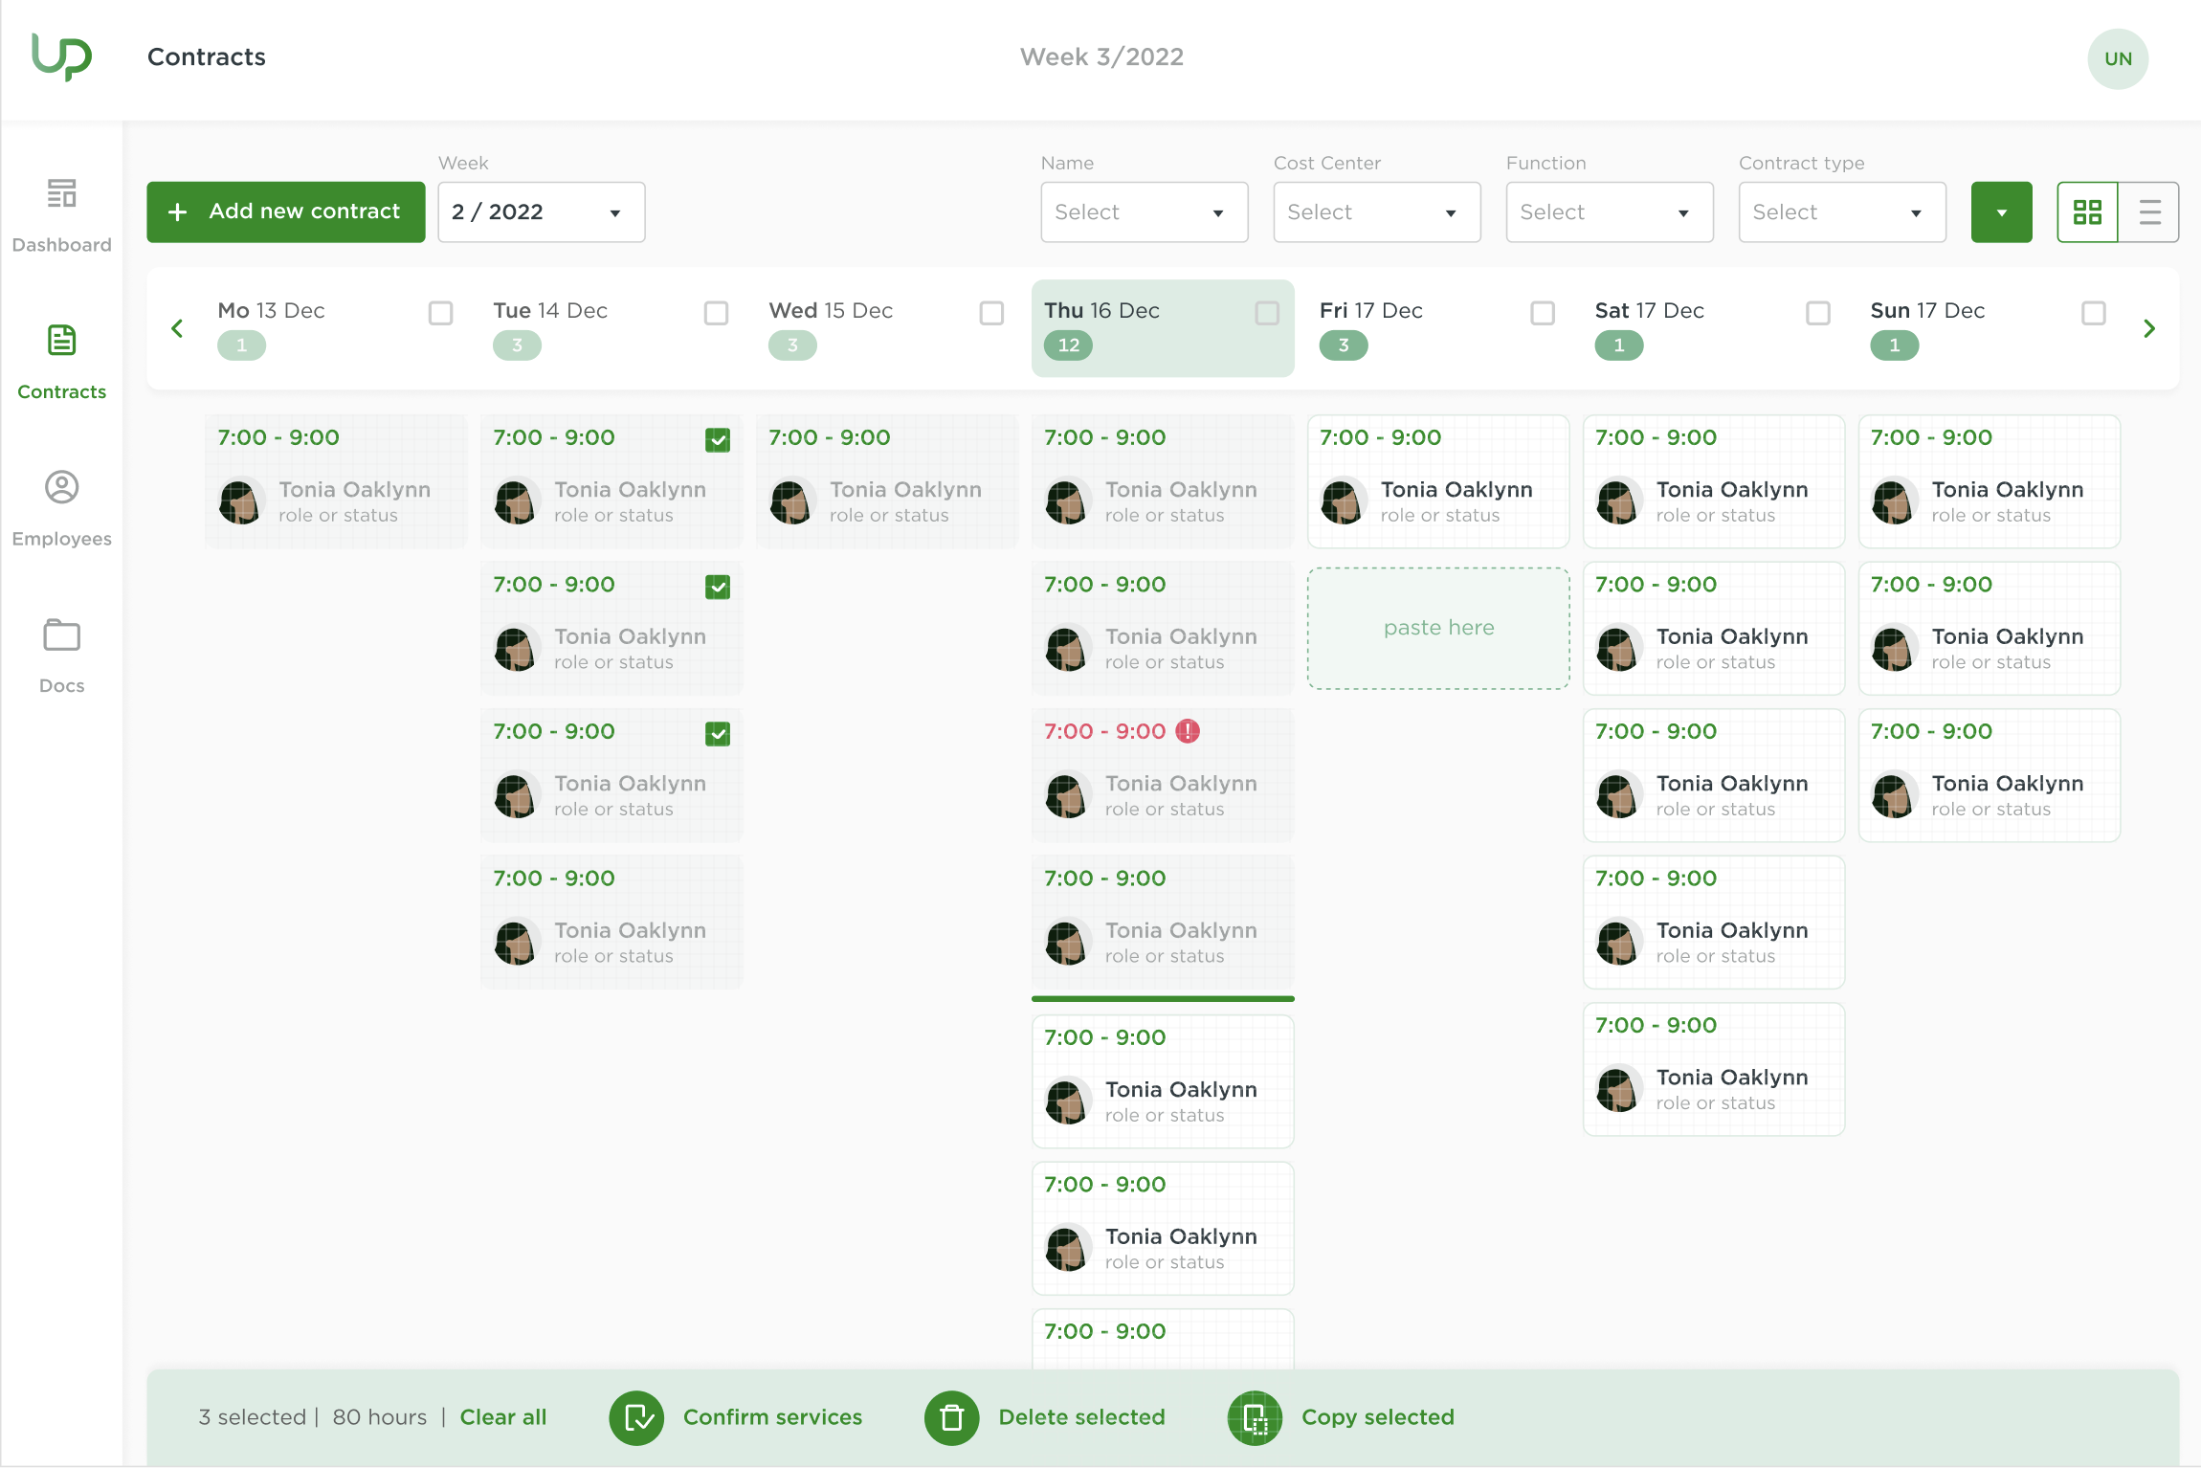The height and width of the screenshot is (1468, 2201).
Task: Open the Name filter dropdown
Action: [x=1145, y=212]
